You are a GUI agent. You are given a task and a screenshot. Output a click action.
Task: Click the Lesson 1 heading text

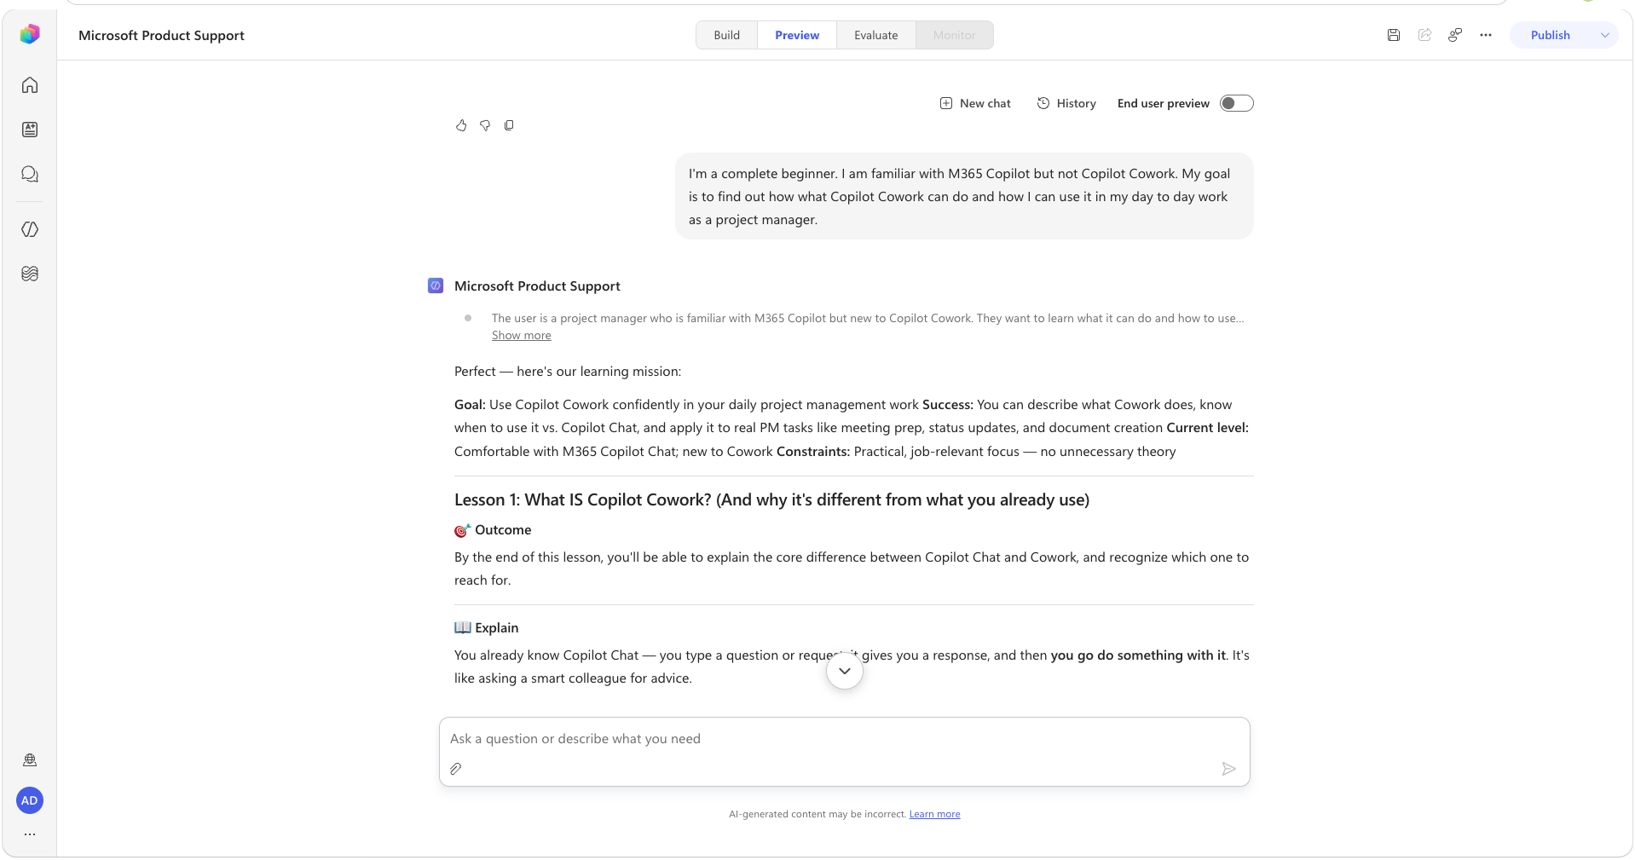click(772, 499)
